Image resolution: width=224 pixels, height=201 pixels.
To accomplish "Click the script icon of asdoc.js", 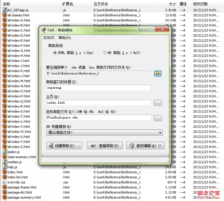I will (5, 152).
